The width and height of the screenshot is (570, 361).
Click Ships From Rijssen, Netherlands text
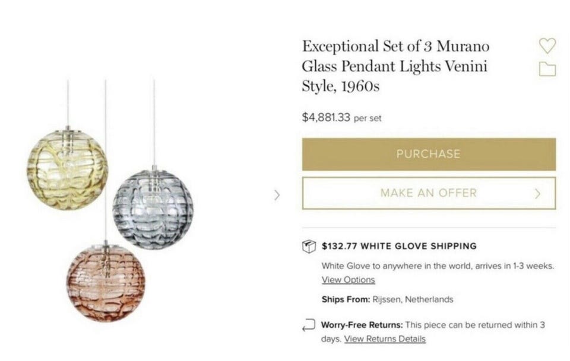[387, 299]
